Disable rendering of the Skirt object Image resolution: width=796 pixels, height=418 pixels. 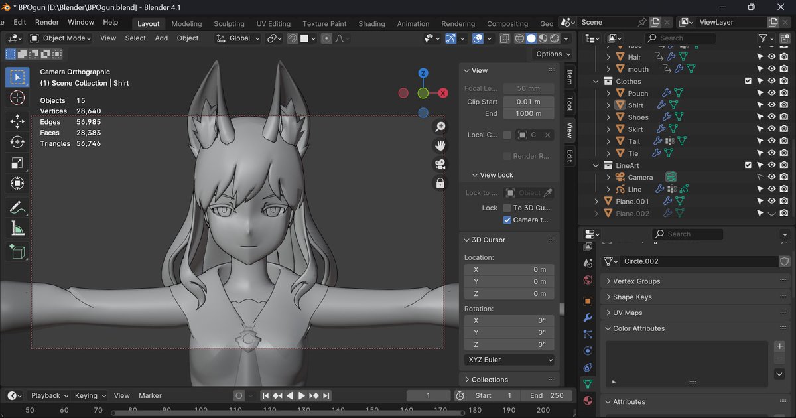[784, 129]
